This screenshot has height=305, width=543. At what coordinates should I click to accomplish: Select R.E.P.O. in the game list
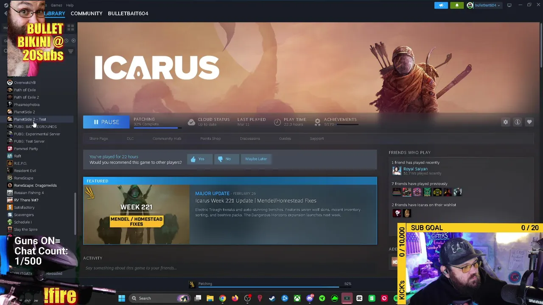[x=20, y=163]
